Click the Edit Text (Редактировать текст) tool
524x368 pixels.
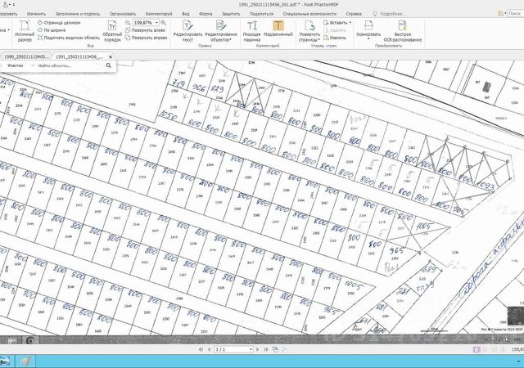[187, 31]
